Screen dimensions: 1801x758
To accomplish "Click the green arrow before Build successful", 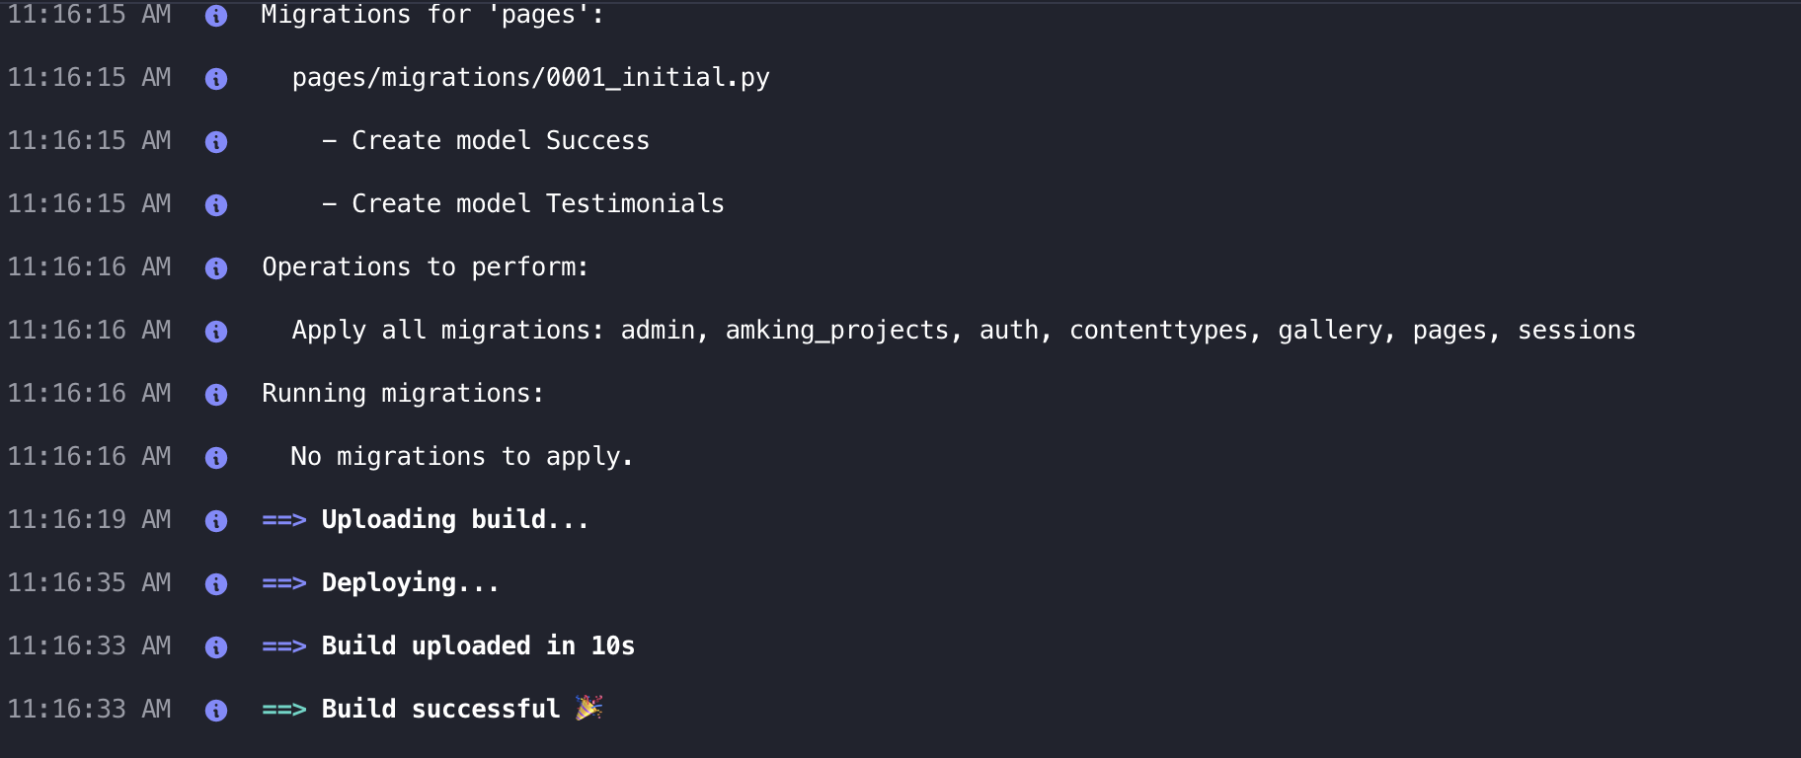I will coord(283,710).
